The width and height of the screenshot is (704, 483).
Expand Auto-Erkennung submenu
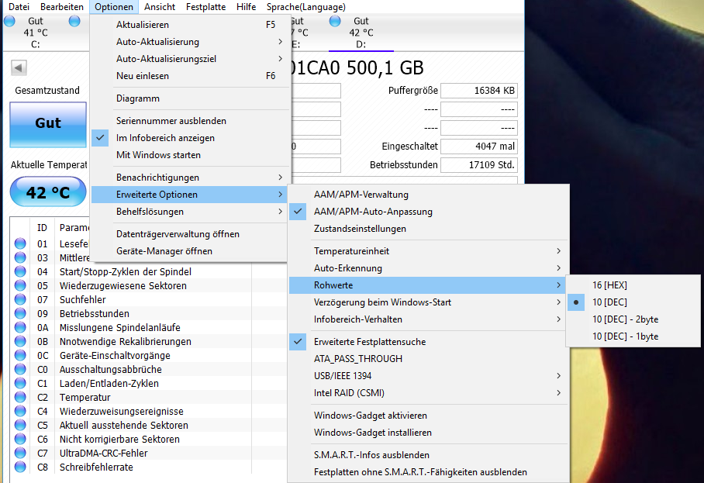click(428, 268)
